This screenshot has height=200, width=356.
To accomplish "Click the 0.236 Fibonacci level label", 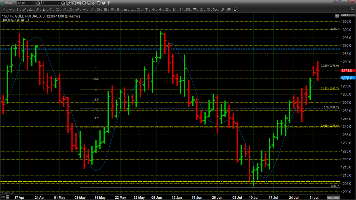I will [x=330, y=66].
